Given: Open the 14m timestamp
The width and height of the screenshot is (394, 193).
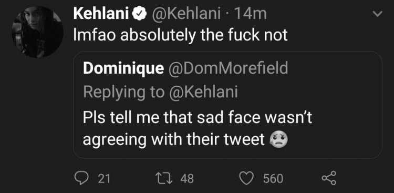Looking at the screenshot, I should click(x=250, y=14).
